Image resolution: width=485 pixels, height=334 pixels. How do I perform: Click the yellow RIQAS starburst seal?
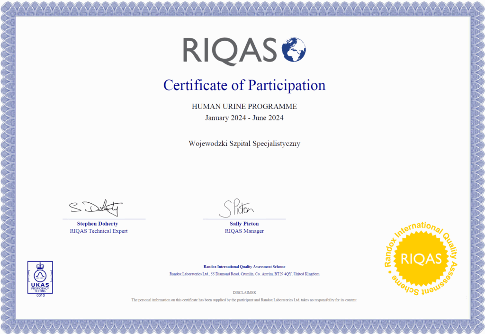[421, 259]
